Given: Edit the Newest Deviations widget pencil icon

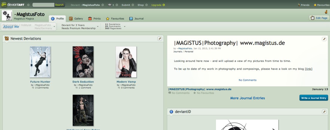Looking at the screenshot, I should (x=160, y=38).
